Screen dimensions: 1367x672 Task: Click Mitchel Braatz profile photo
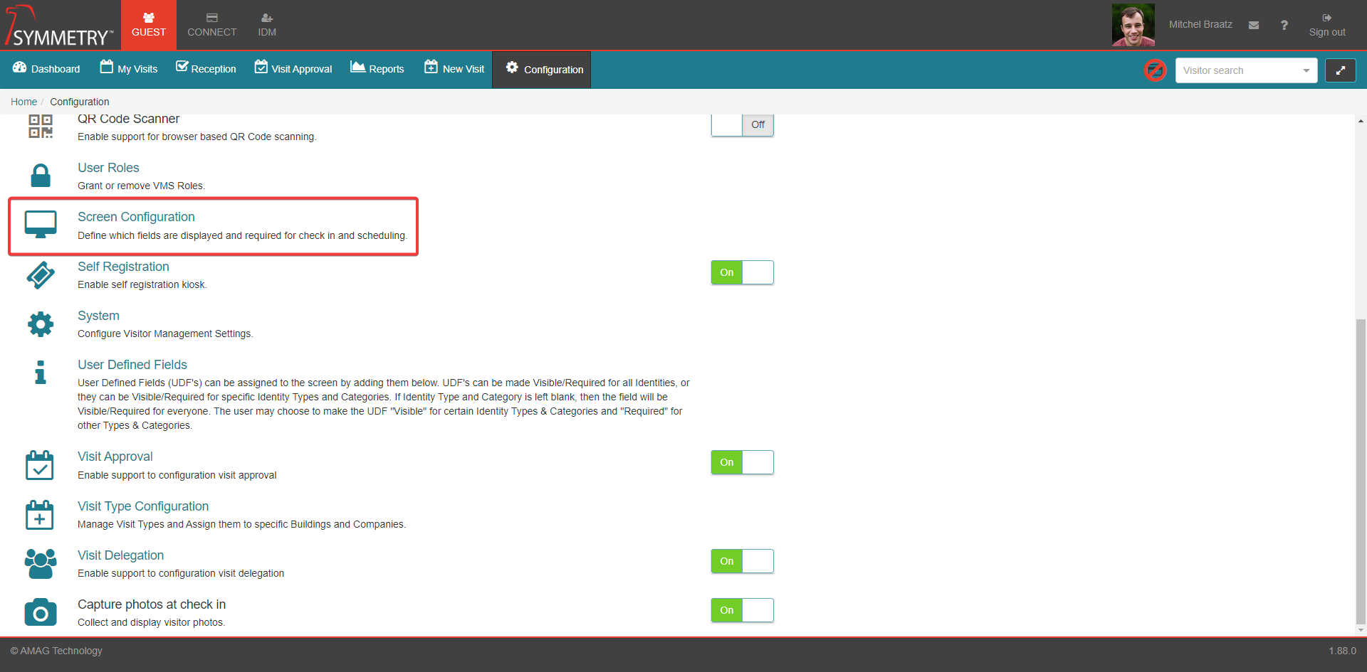coord(1133,25)
